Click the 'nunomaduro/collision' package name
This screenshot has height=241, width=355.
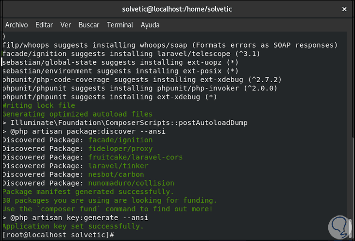pos(131,183)
